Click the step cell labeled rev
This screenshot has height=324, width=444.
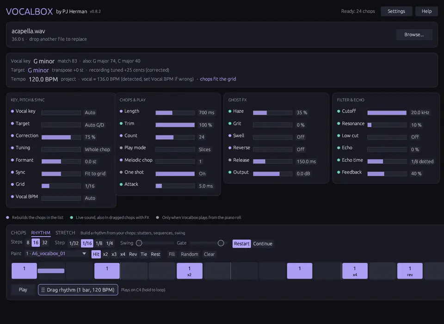coord(410,271)
